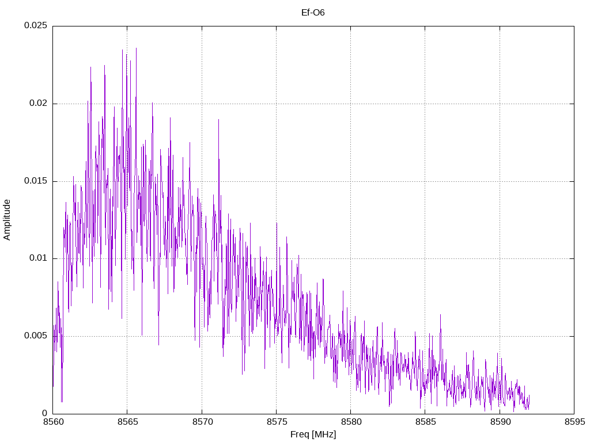Click the x-axis tick label 8585
The image size is (590, 442).
426,422
